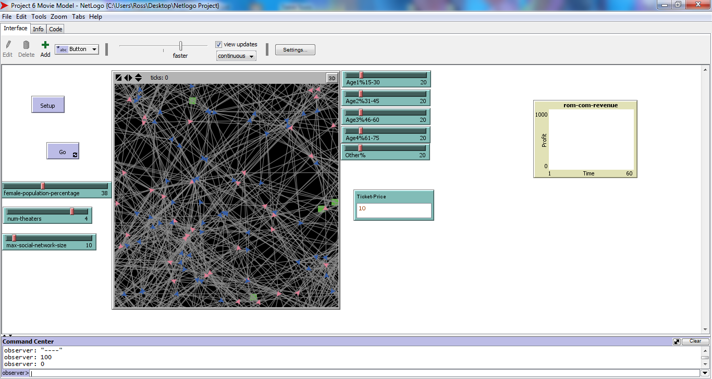Click the up-down arrows icon on view
This screenshot has width=712, height=379.
[138, 78]
